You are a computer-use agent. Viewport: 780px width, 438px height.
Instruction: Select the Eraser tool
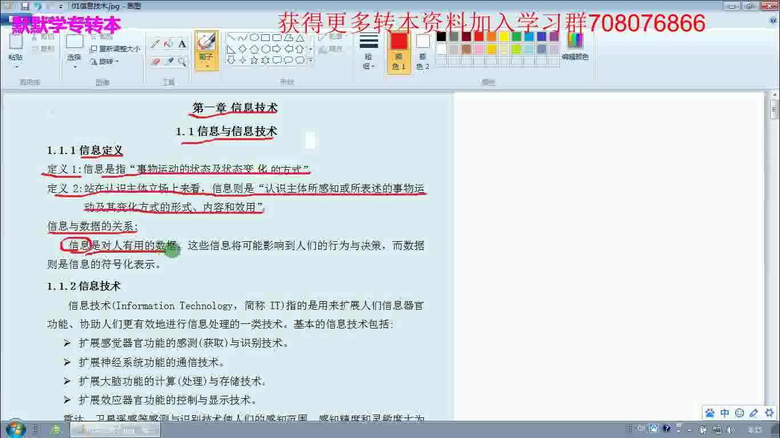155,61
